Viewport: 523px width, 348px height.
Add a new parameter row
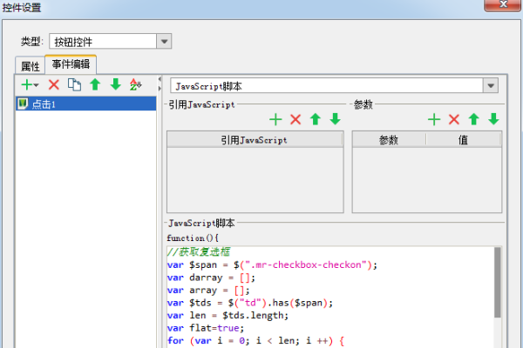pos(434,119)
